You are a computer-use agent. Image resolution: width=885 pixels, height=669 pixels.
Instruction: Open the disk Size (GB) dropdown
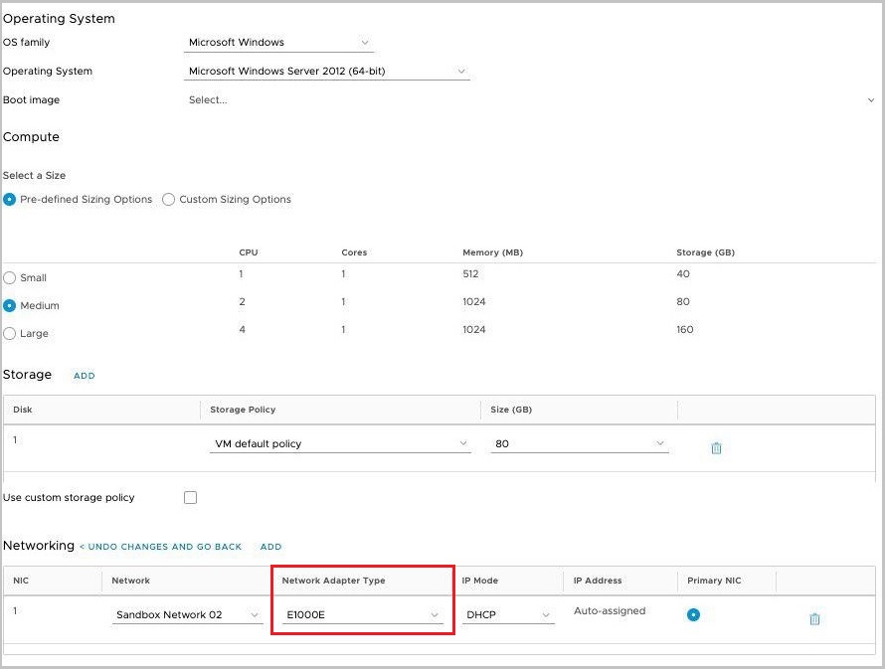580,444
